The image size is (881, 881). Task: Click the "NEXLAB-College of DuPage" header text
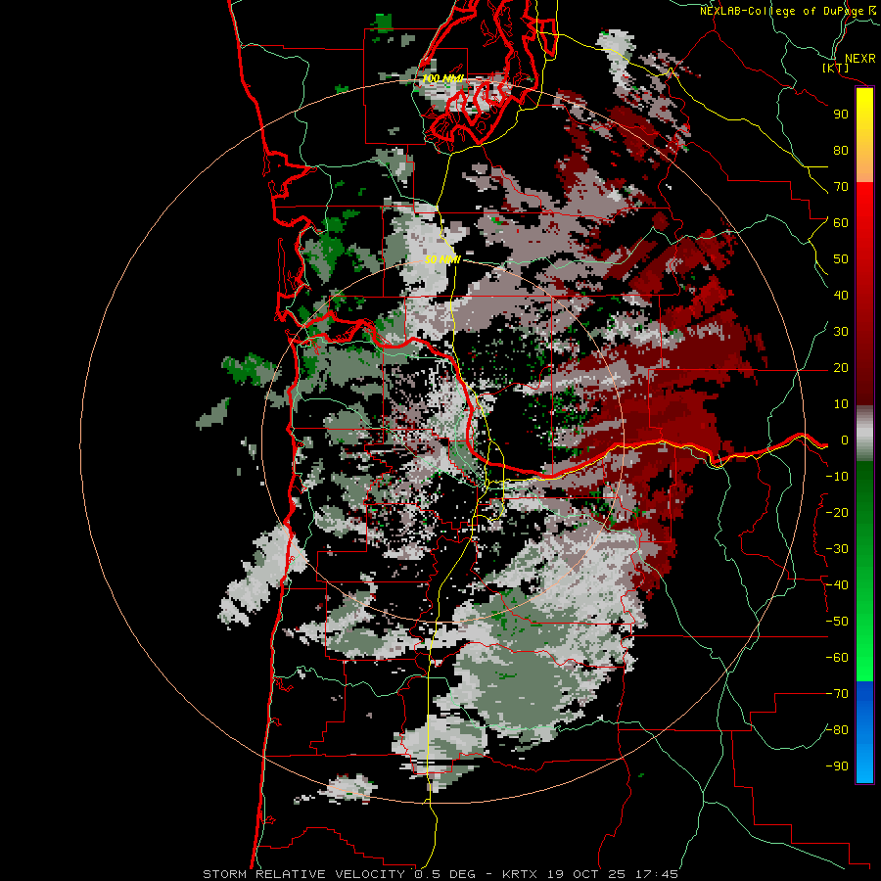tap(783, 11)
